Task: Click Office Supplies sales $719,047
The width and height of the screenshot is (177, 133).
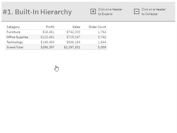Action: tap(73, 37)
